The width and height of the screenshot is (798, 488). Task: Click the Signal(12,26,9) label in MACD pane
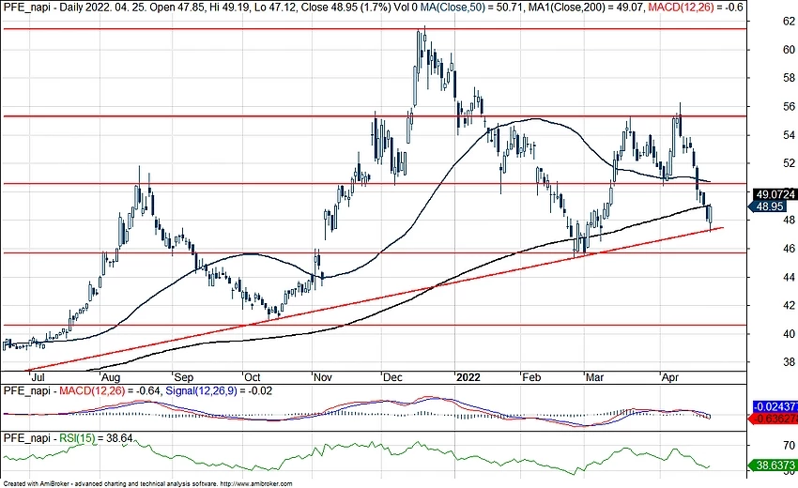tap(213, 389)
